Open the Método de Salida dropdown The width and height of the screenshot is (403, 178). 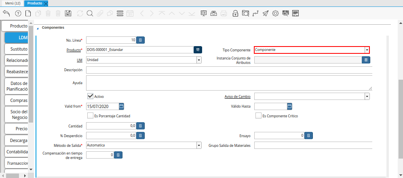tap(199, 145)
